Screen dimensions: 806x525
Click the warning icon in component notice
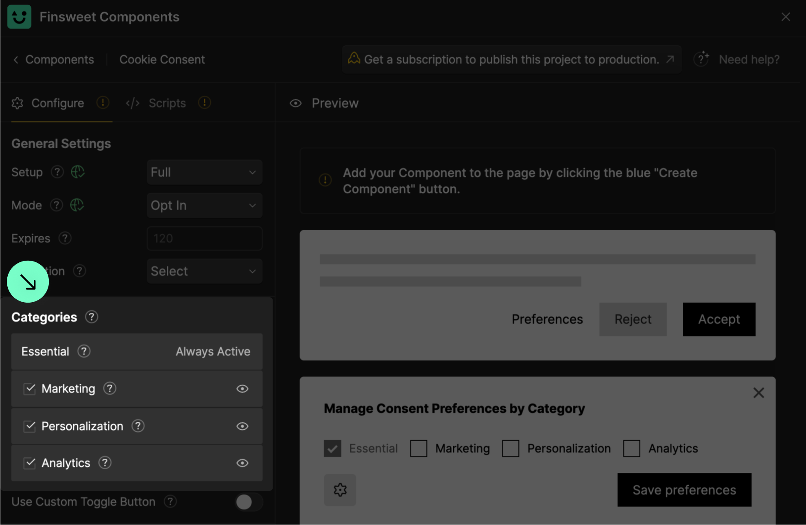tap(325, 180)
